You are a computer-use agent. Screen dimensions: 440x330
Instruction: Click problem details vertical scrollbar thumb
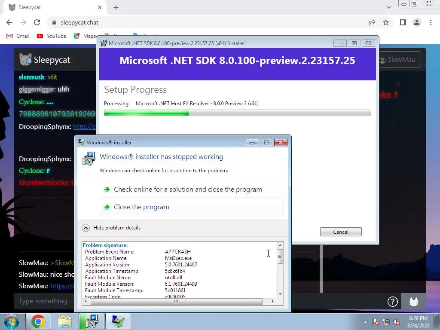pyautogui.click(x=280, y=256)
